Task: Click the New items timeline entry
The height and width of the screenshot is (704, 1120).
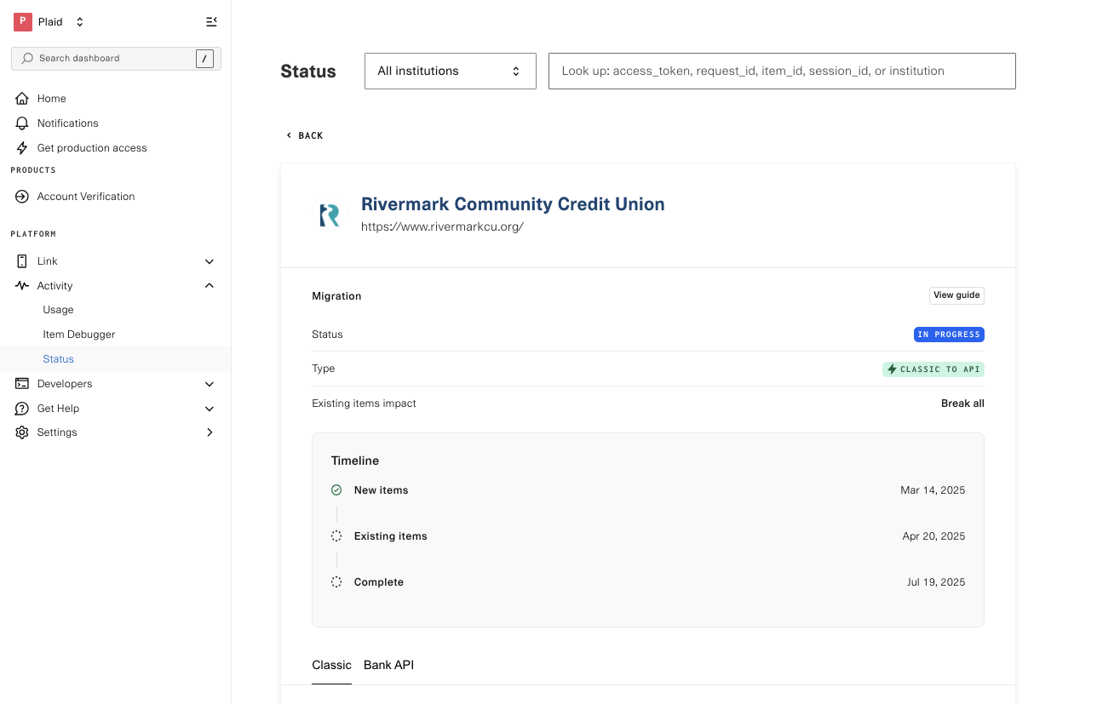Action: [x=381, y=490]
